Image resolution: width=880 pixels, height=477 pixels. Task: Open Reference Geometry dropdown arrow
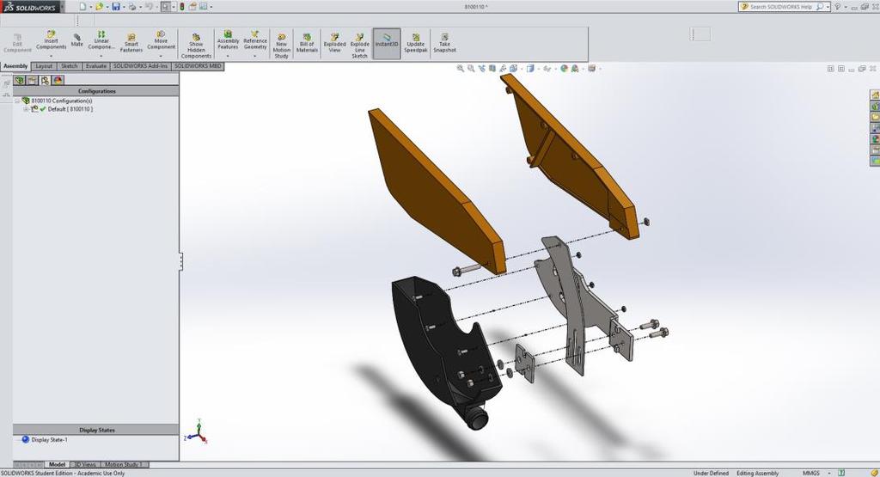[254, 56]
